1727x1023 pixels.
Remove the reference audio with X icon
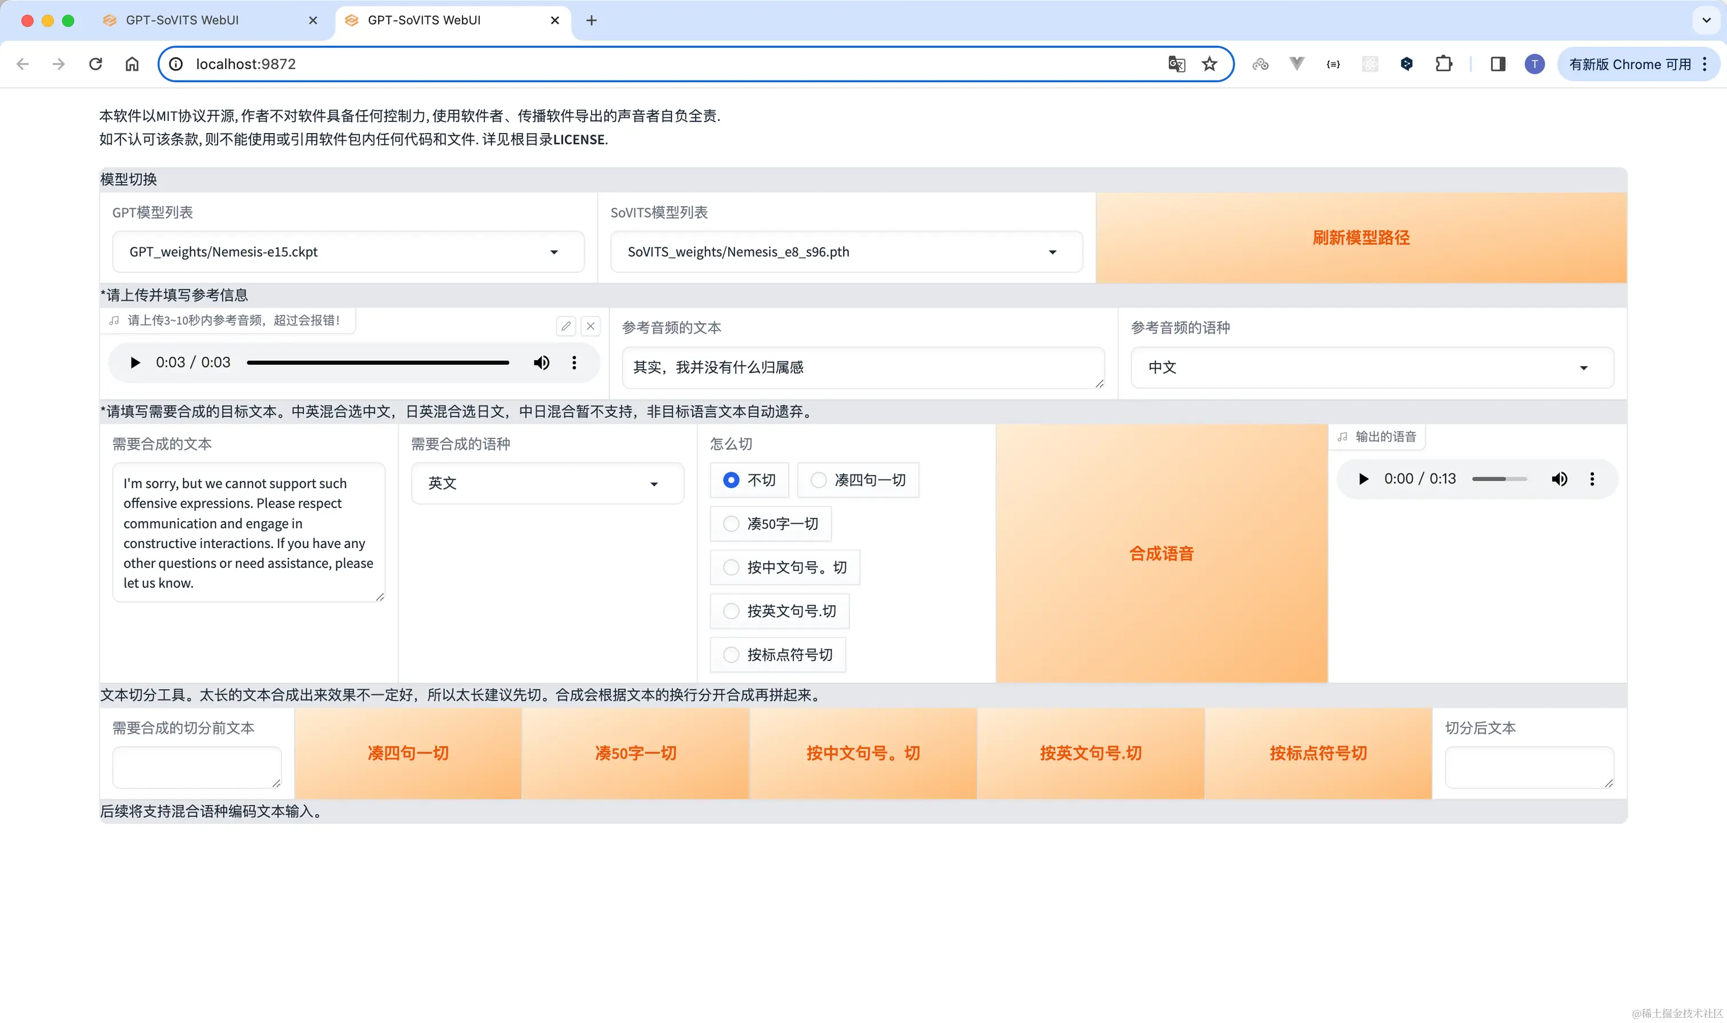point(590,326)
